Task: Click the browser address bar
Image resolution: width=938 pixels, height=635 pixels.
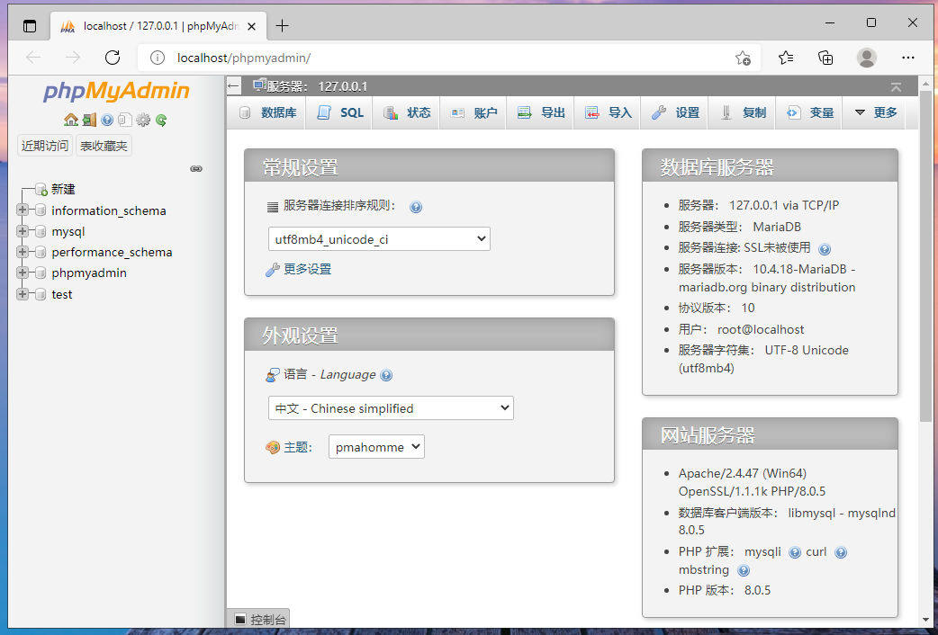Action: pyautogui.click(x=448, y=58)
